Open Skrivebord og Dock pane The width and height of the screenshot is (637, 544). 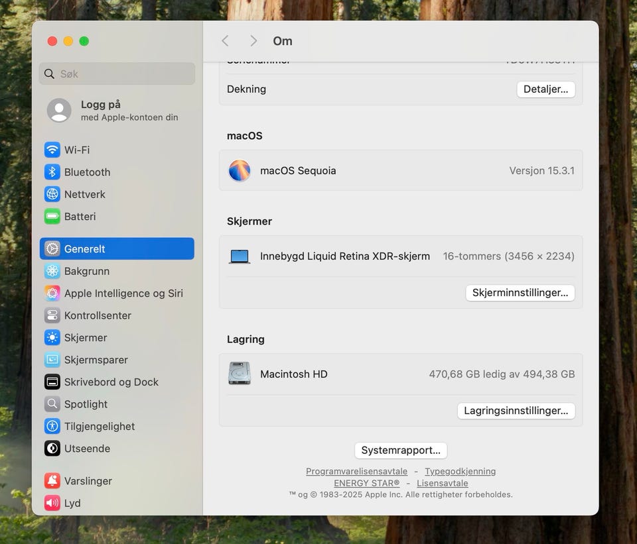[x=111, y=382]
